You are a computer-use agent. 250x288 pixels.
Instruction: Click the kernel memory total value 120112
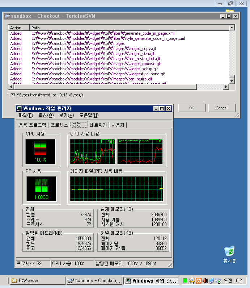[x=160, y=239]
